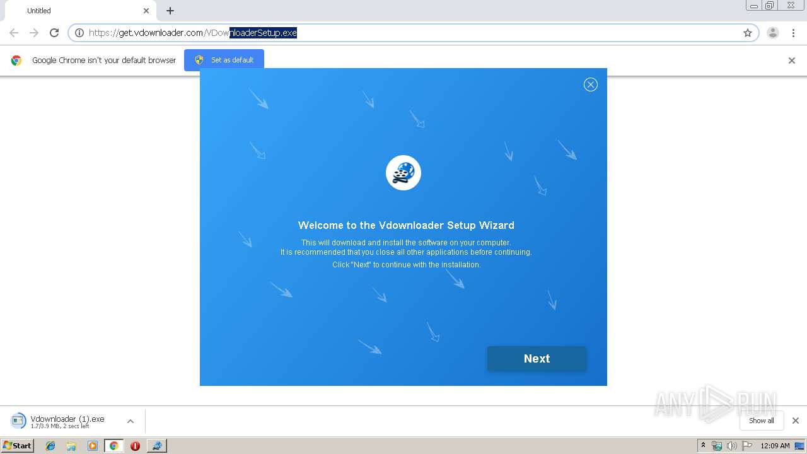Launch Internet Explorer from taskbar

(50, 446)
